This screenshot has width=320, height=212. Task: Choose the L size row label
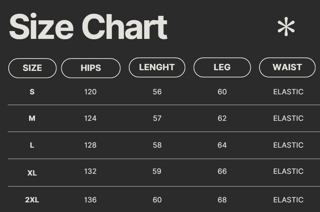pyautogui.click(x=32, y=145)
